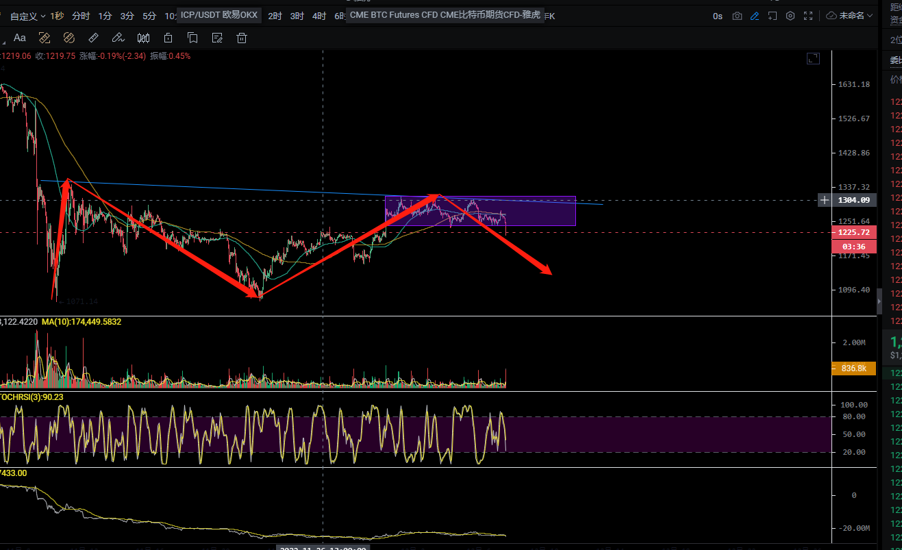The image size is (902, 550).
Task: Open the candlestick chart style tool
Action: point(144,38)
